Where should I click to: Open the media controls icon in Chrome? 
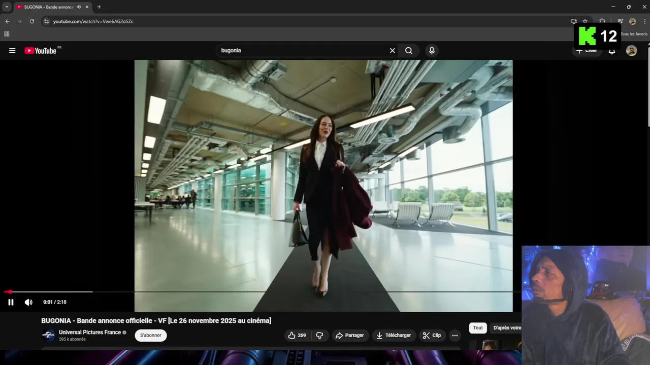(620, 21)
